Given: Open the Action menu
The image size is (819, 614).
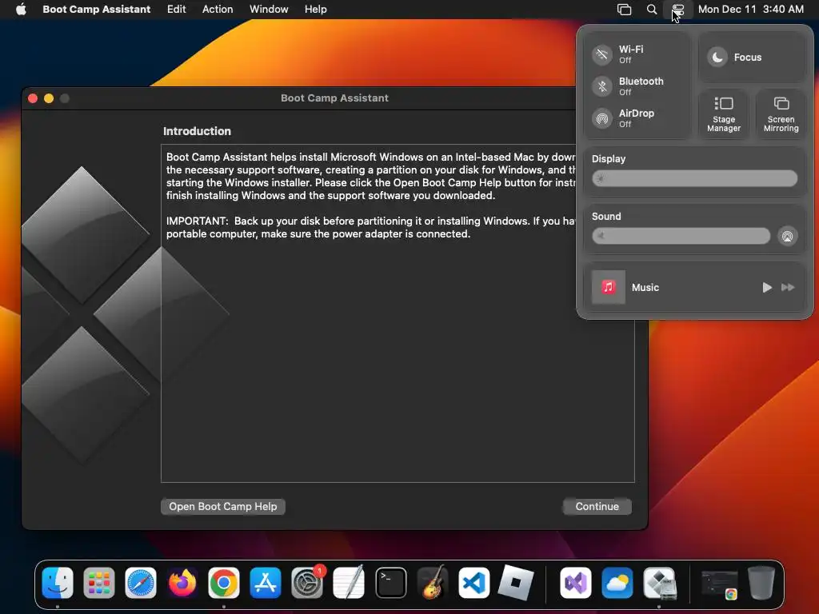Looking at the screenshot, I should (x=218, y=10).
